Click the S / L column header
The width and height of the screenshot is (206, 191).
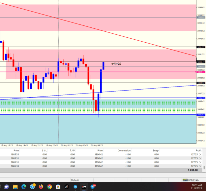pyautogui.click(x=44, y=150)
